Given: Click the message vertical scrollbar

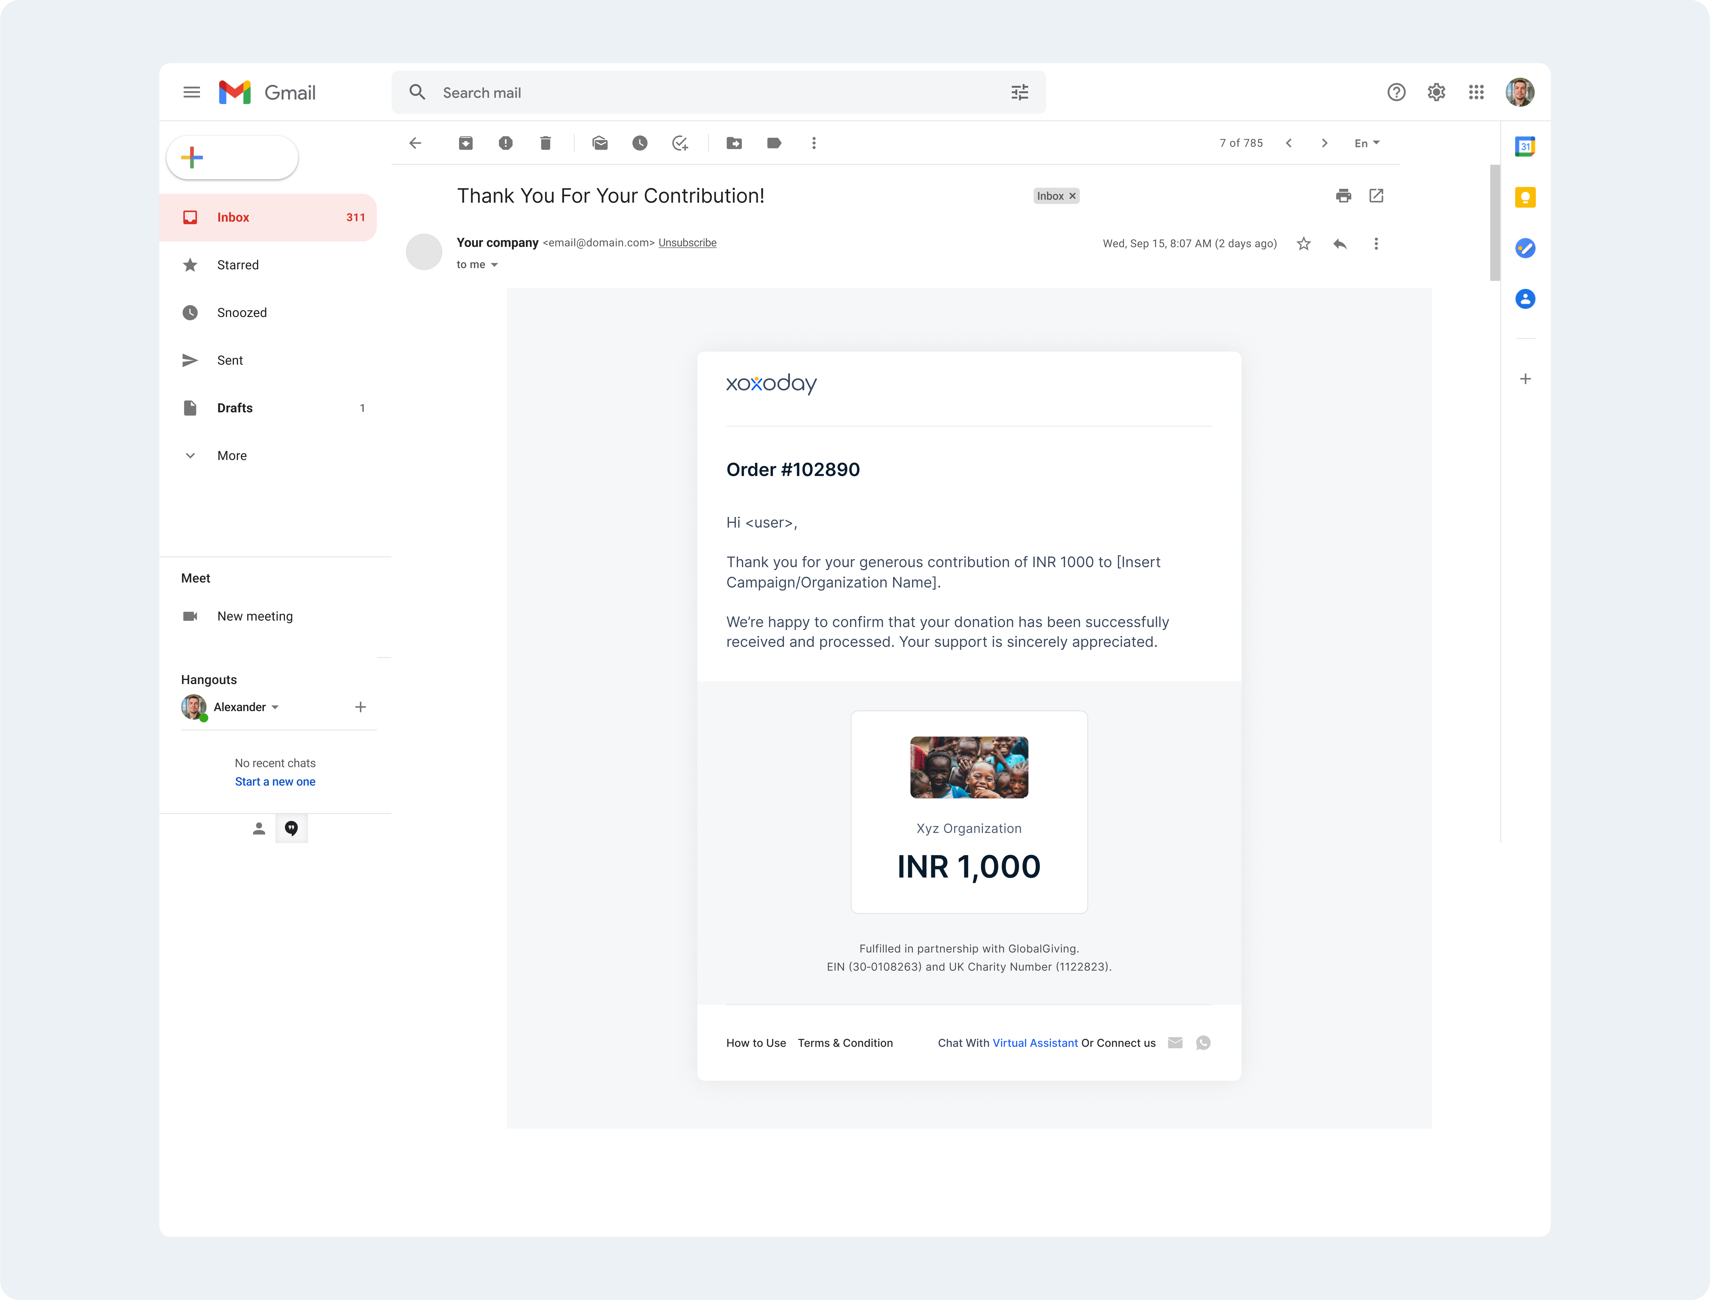Looking at the screenshot, I should pyautogui.click(x=1495, y=223).
